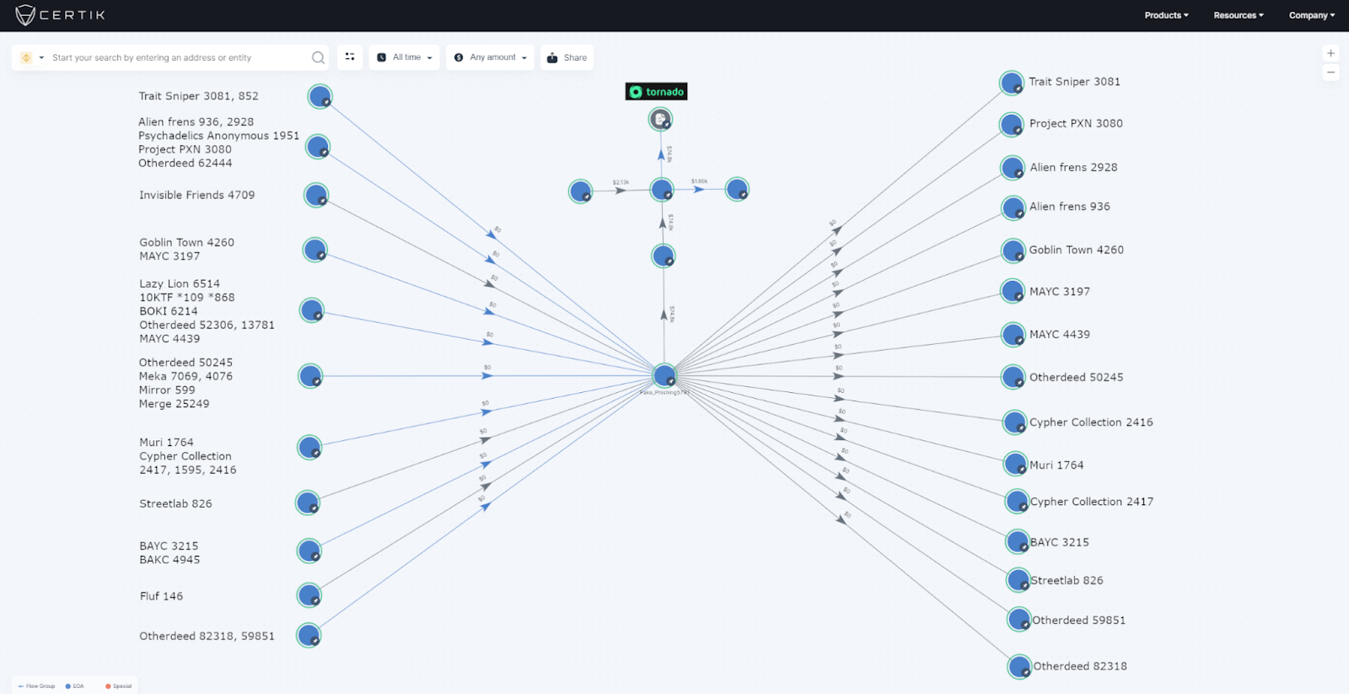
Task: Select the Alien frens 2928 node
Action: pyautogui.click(x=1013, y=168)
